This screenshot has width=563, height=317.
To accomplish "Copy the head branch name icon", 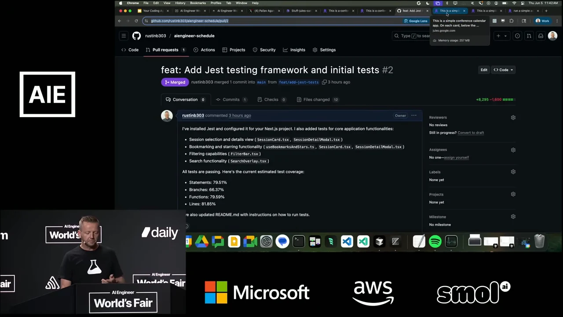I will tap(324, 82).
